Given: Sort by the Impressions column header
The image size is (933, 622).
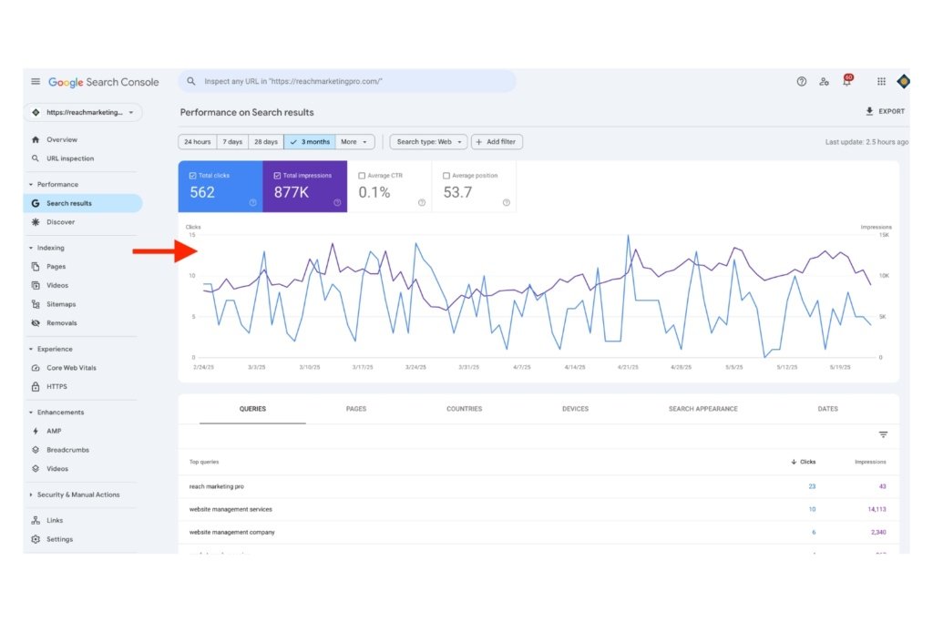Looking at the screenshot, I should coord(870,462).
